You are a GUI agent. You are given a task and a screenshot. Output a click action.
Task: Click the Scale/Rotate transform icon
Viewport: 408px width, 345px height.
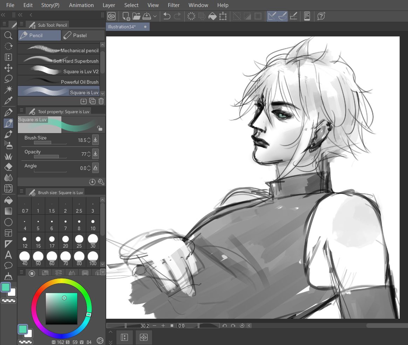coord(223,16)
